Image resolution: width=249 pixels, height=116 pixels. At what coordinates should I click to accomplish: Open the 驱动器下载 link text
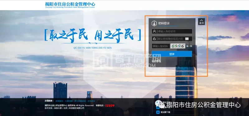point(165,112)
